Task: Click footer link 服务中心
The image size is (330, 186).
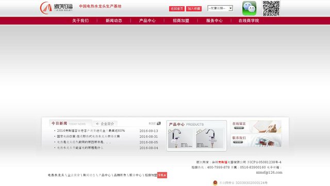Action: click(136, 175)
